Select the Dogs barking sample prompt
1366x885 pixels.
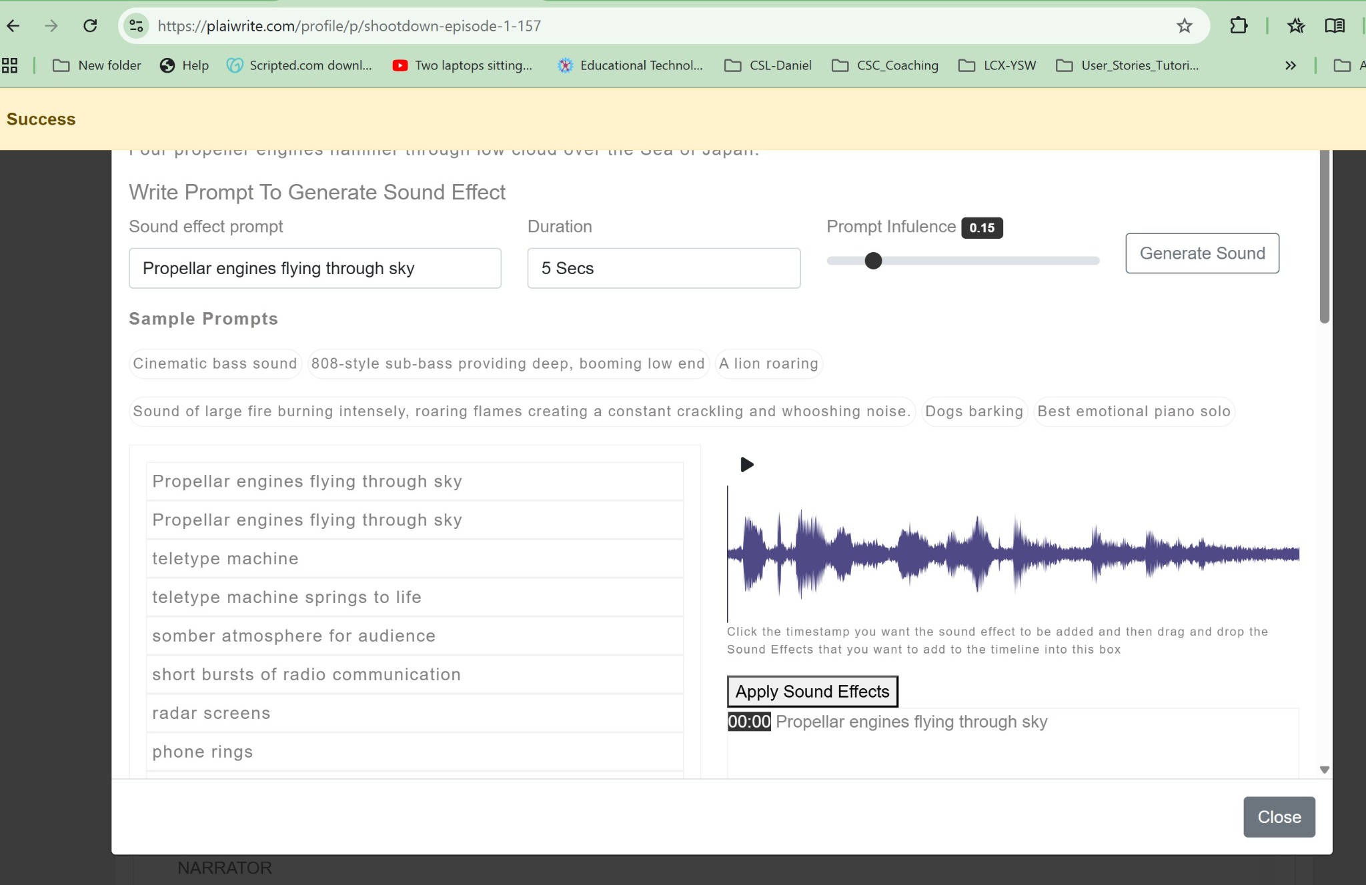974,411
